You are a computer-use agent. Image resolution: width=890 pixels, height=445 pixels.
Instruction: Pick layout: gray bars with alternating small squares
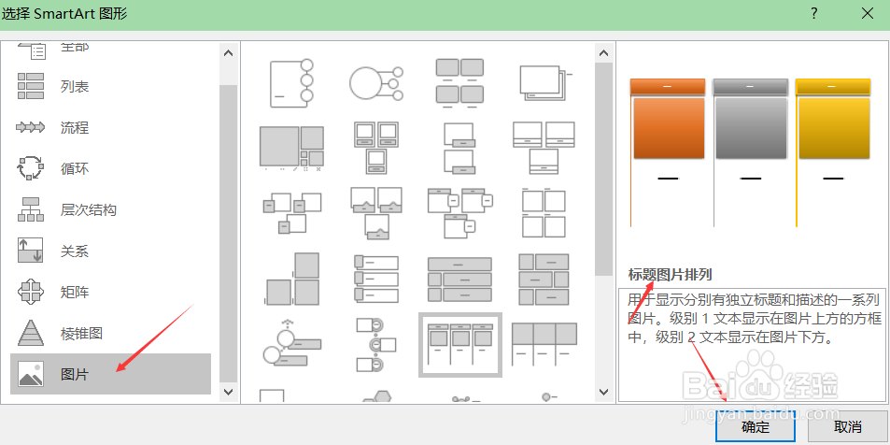coord(459,279)
